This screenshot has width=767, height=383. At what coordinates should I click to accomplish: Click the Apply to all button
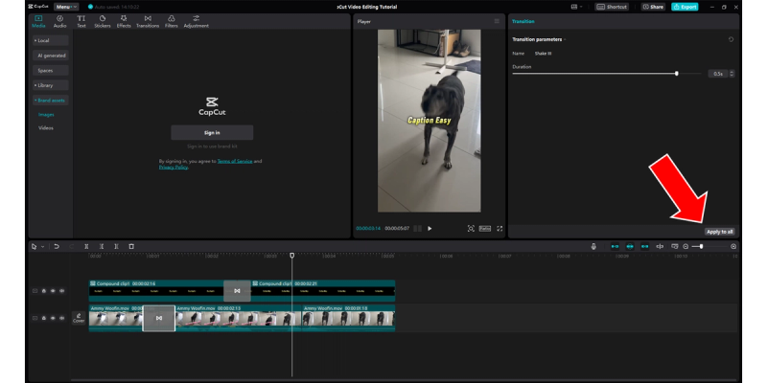coord(719,232)
